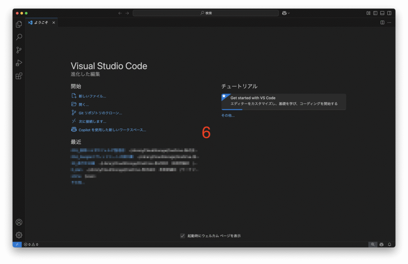Screen dimensions: 408x264
Task: Open the Copilot chat icon in title bar
Action: point(284,13)
